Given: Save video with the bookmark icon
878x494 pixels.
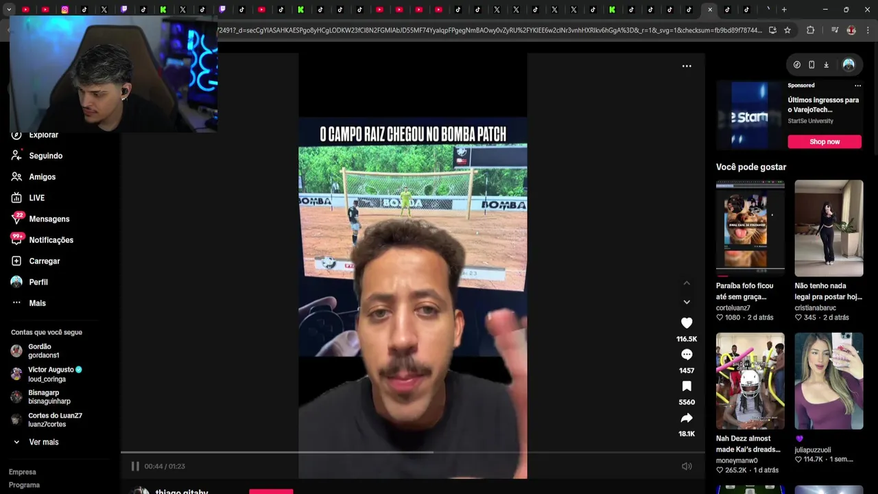Looking at the screenshot, I should pyautogui.click(x=687, y=386).
